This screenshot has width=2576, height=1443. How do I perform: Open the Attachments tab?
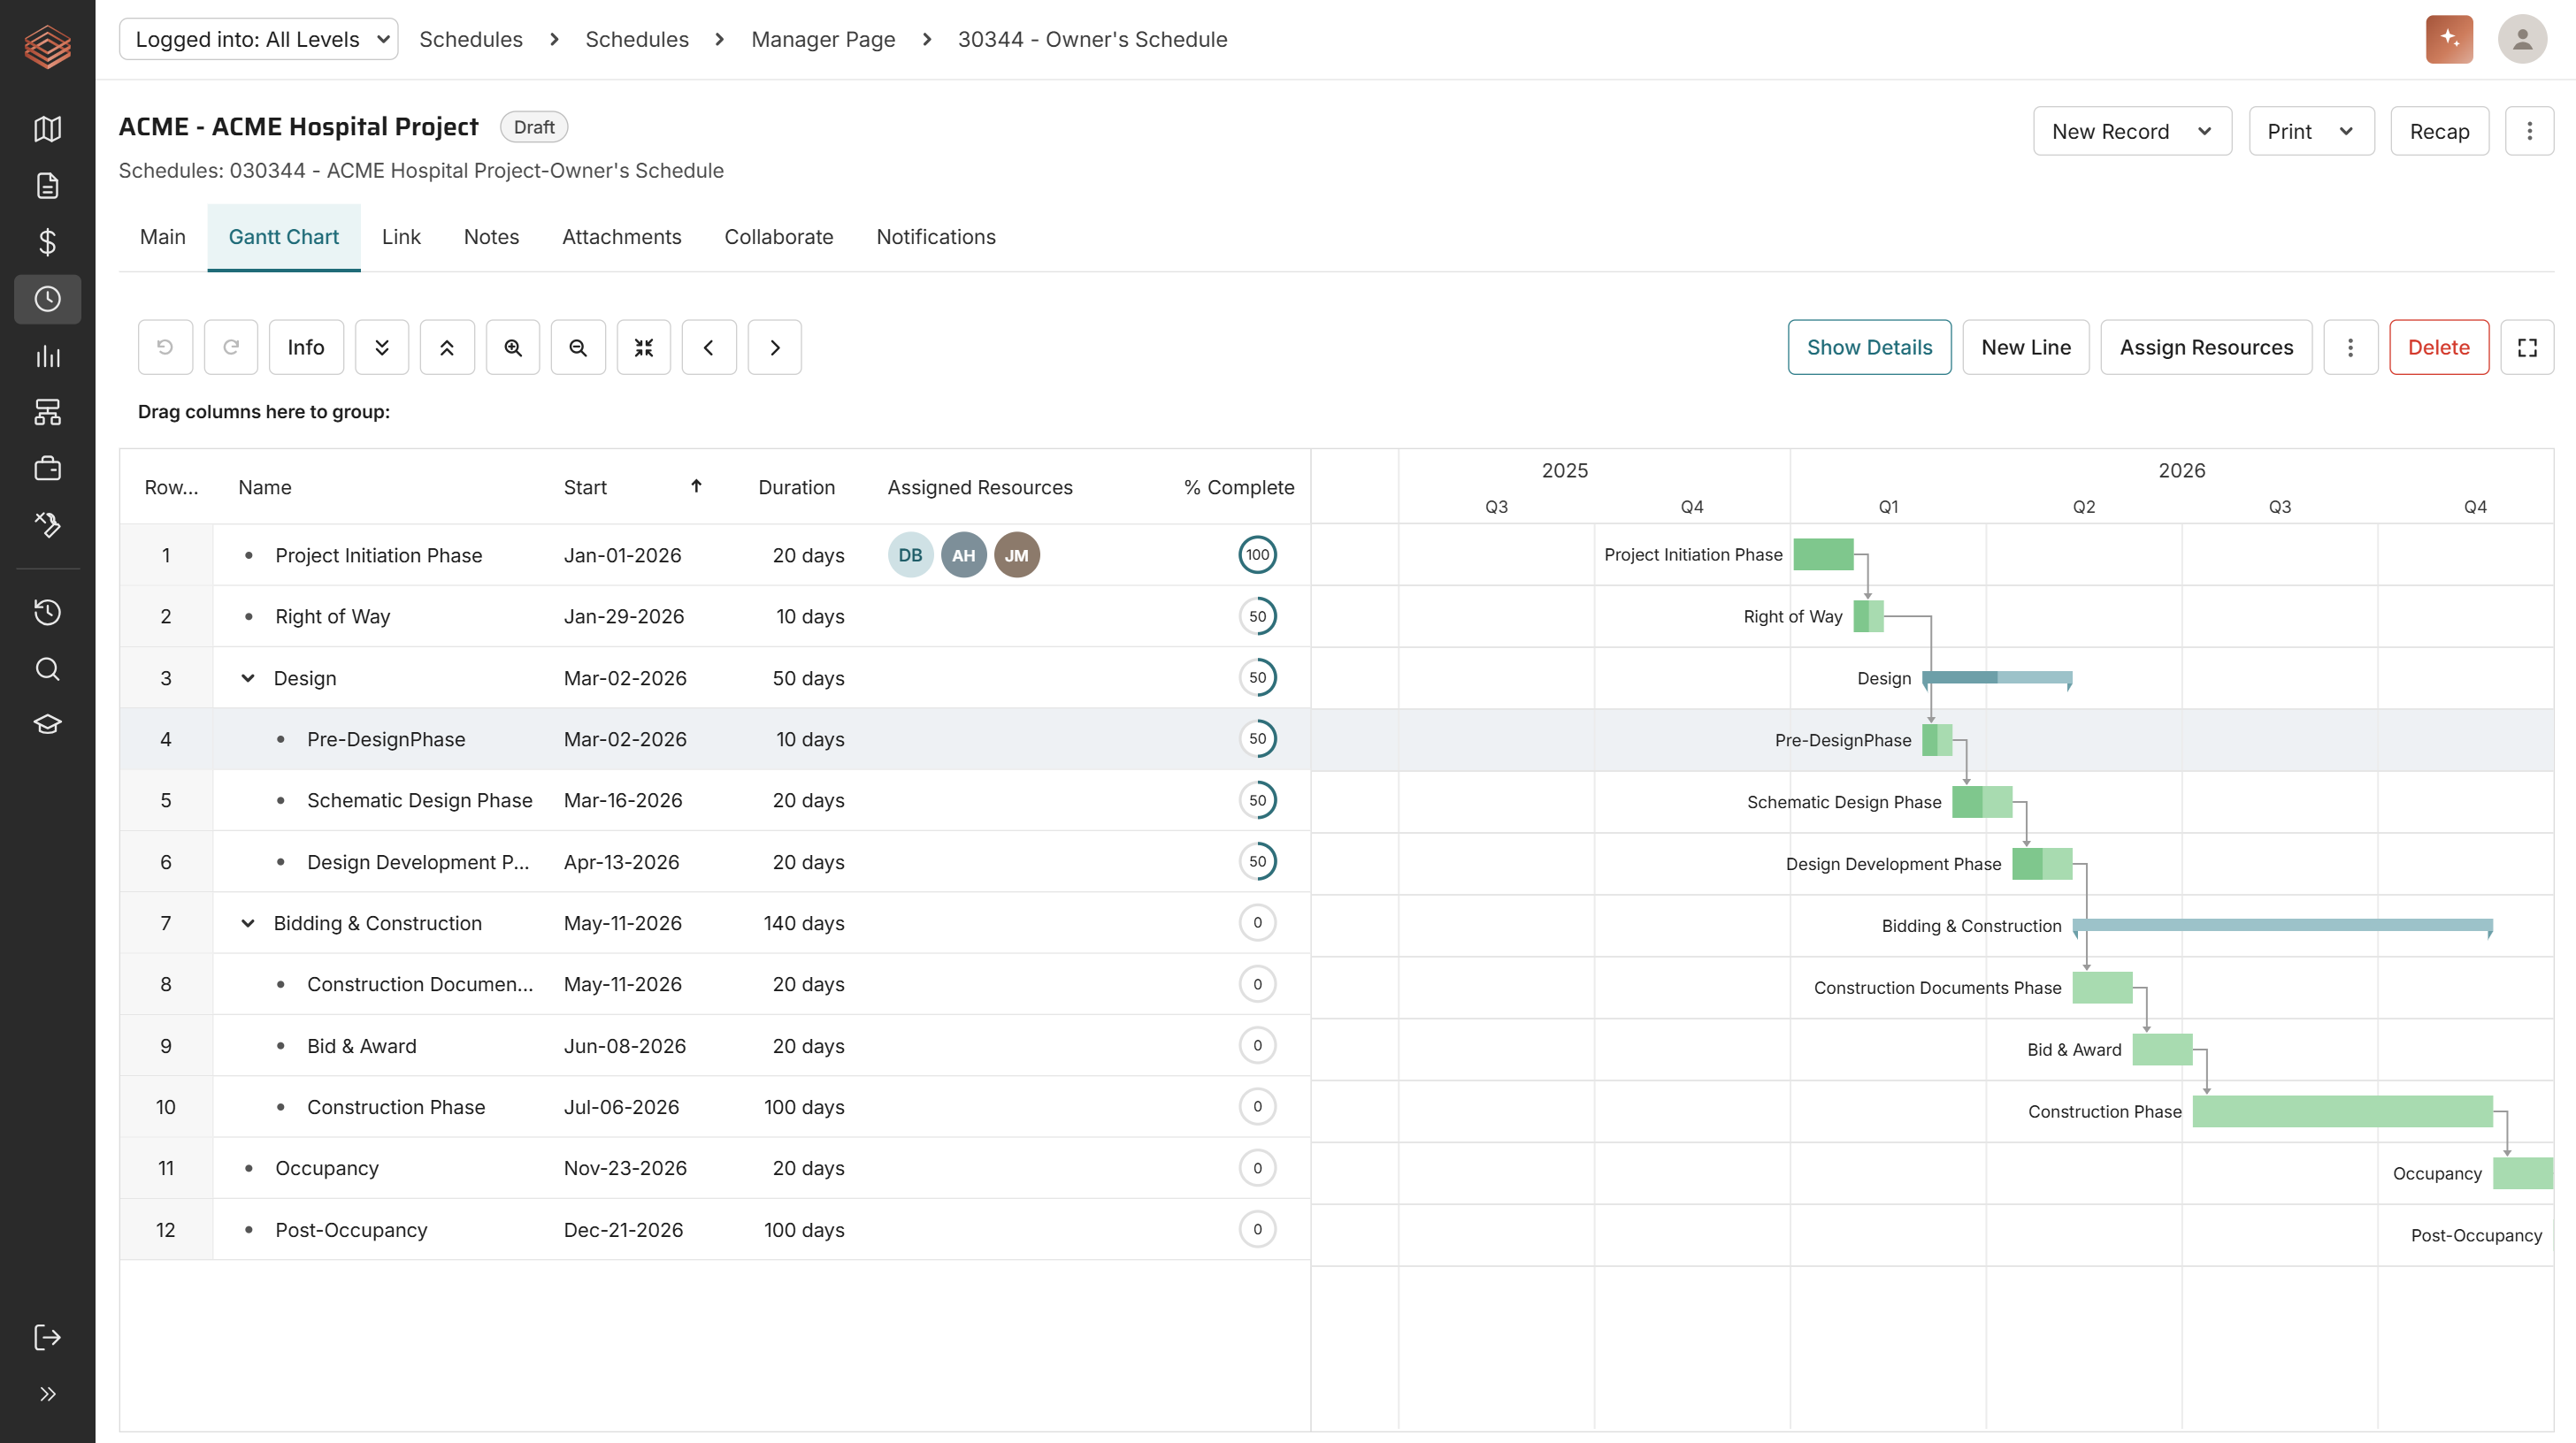pos(622,237)
